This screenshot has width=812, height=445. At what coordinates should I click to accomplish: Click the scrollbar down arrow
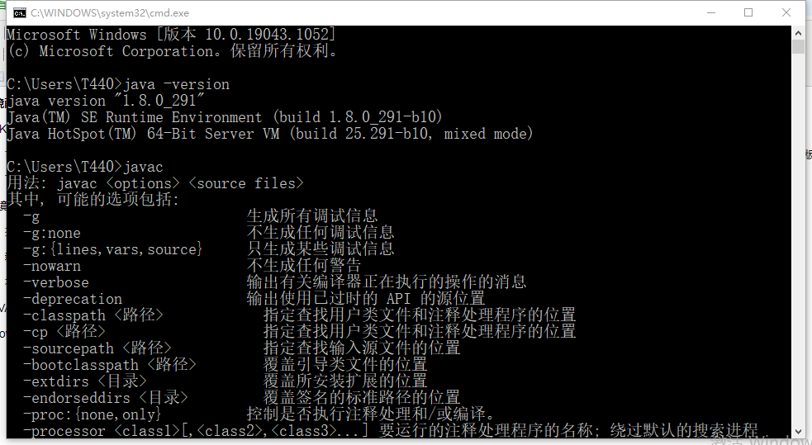point(798,432)
